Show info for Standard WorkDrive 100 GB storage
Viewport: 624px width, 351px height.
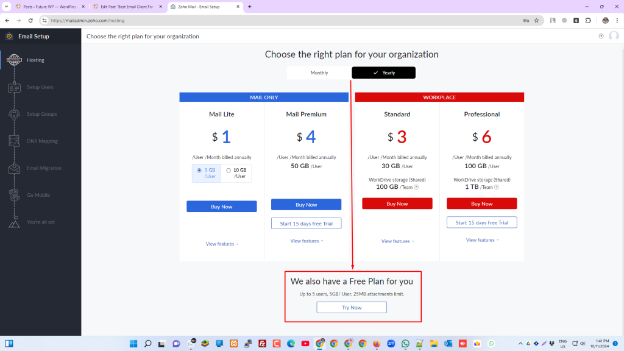[416, 187]
